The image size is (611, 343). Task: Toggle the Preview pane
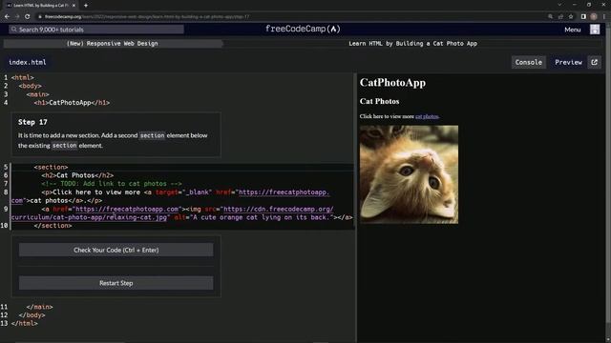coord(568,62)
